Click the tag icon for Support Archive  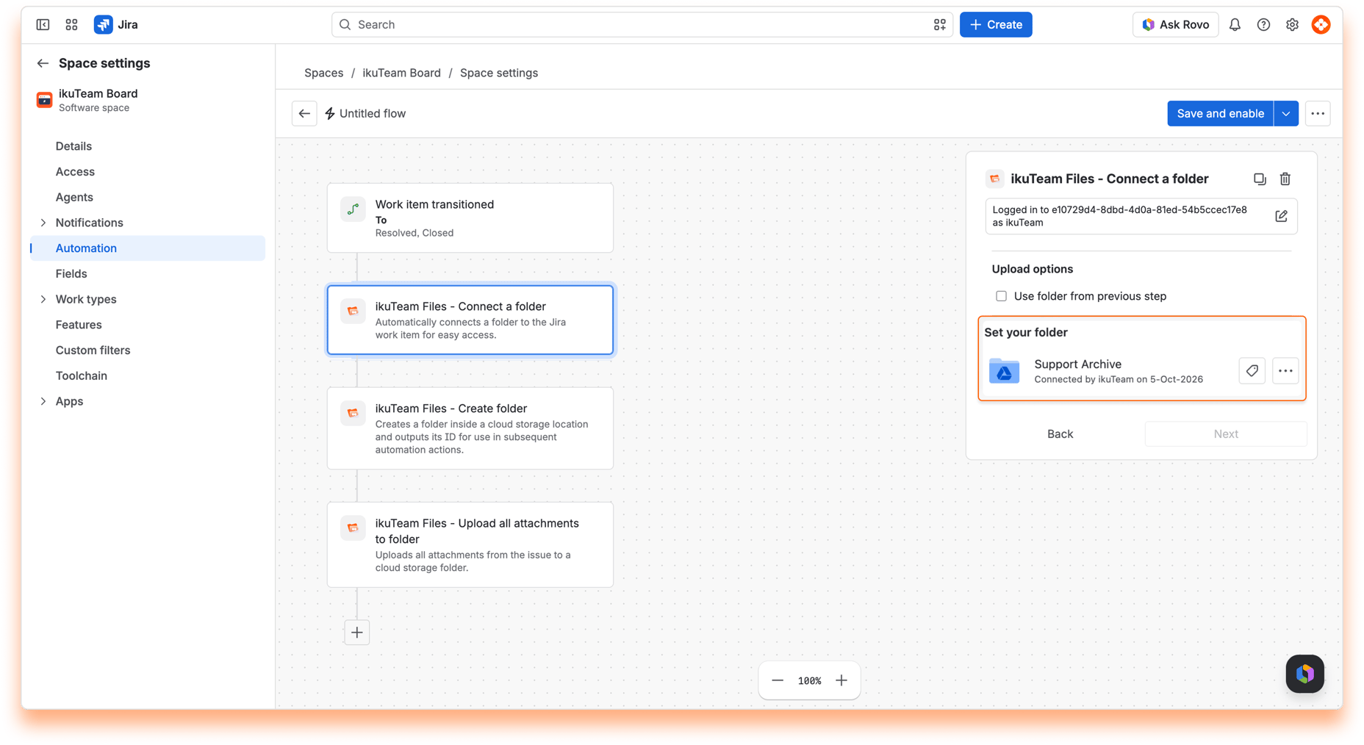1252,371
